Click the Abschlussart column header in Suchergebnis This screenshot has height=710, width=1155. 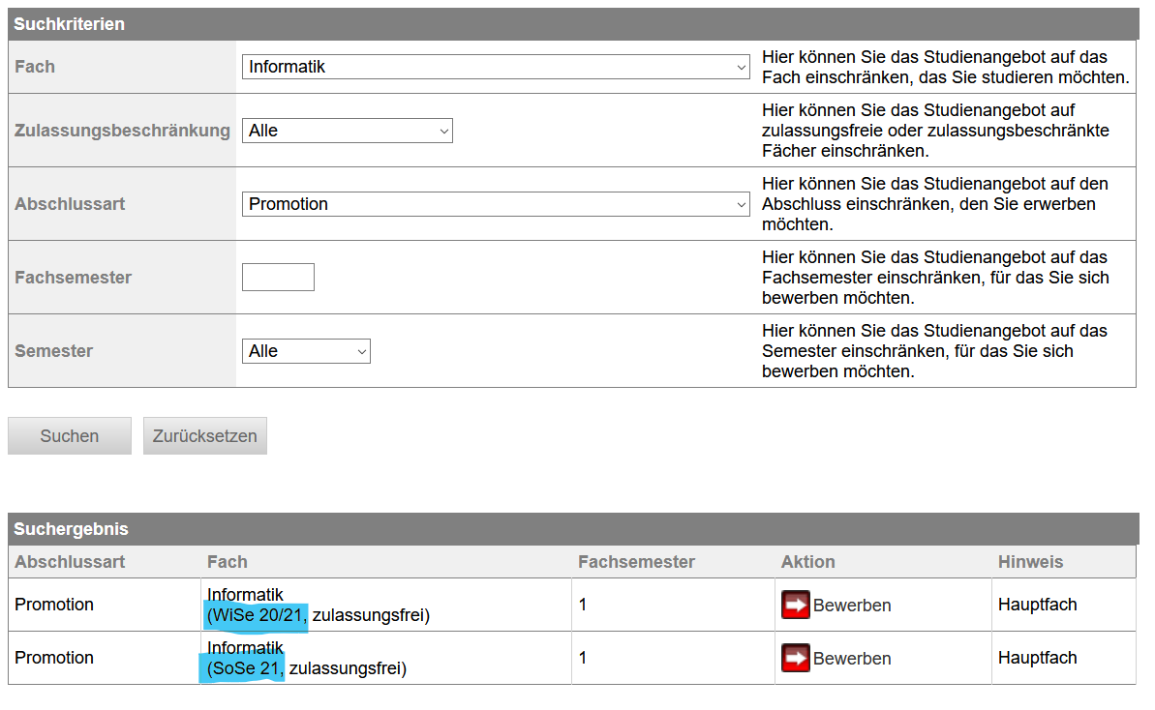pos(70,562)
